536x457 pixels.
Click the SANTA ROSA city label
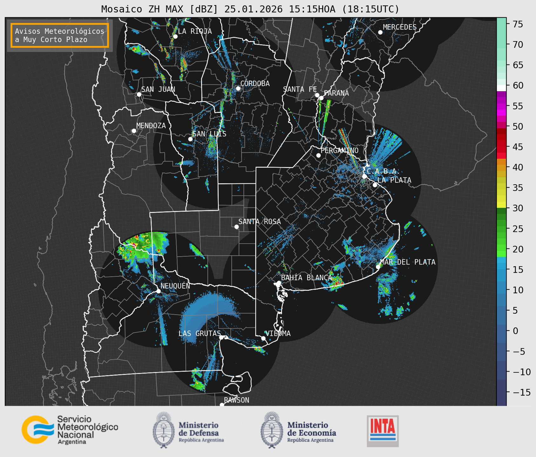260,222
